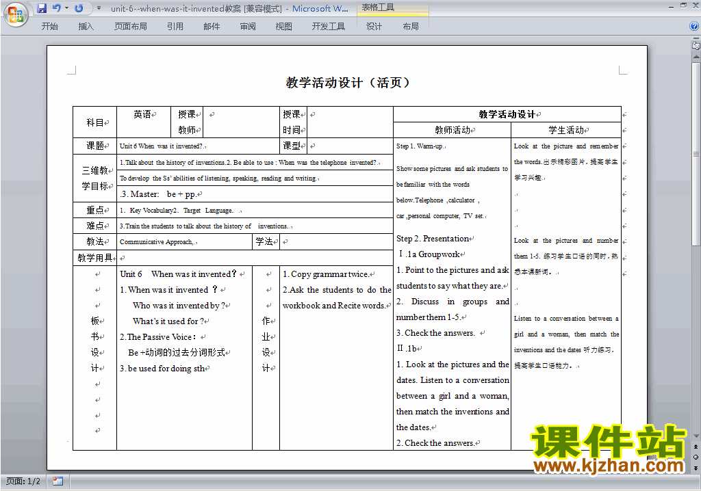Open the round Office button menu
701x491 pixels.
[16, 15]
